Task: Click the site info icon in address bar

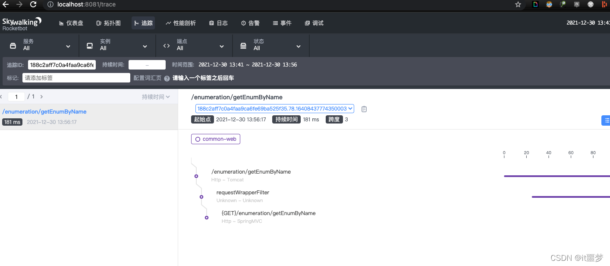Action: click(x=50, y=5)
